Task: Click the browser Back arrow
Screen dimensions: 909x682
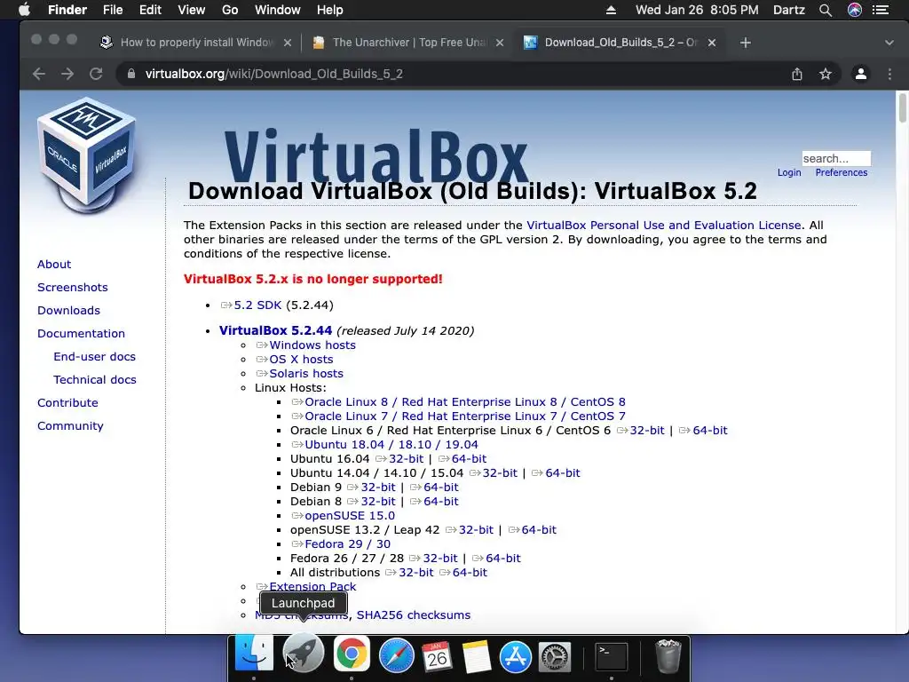Action: [x=39, y=74]
